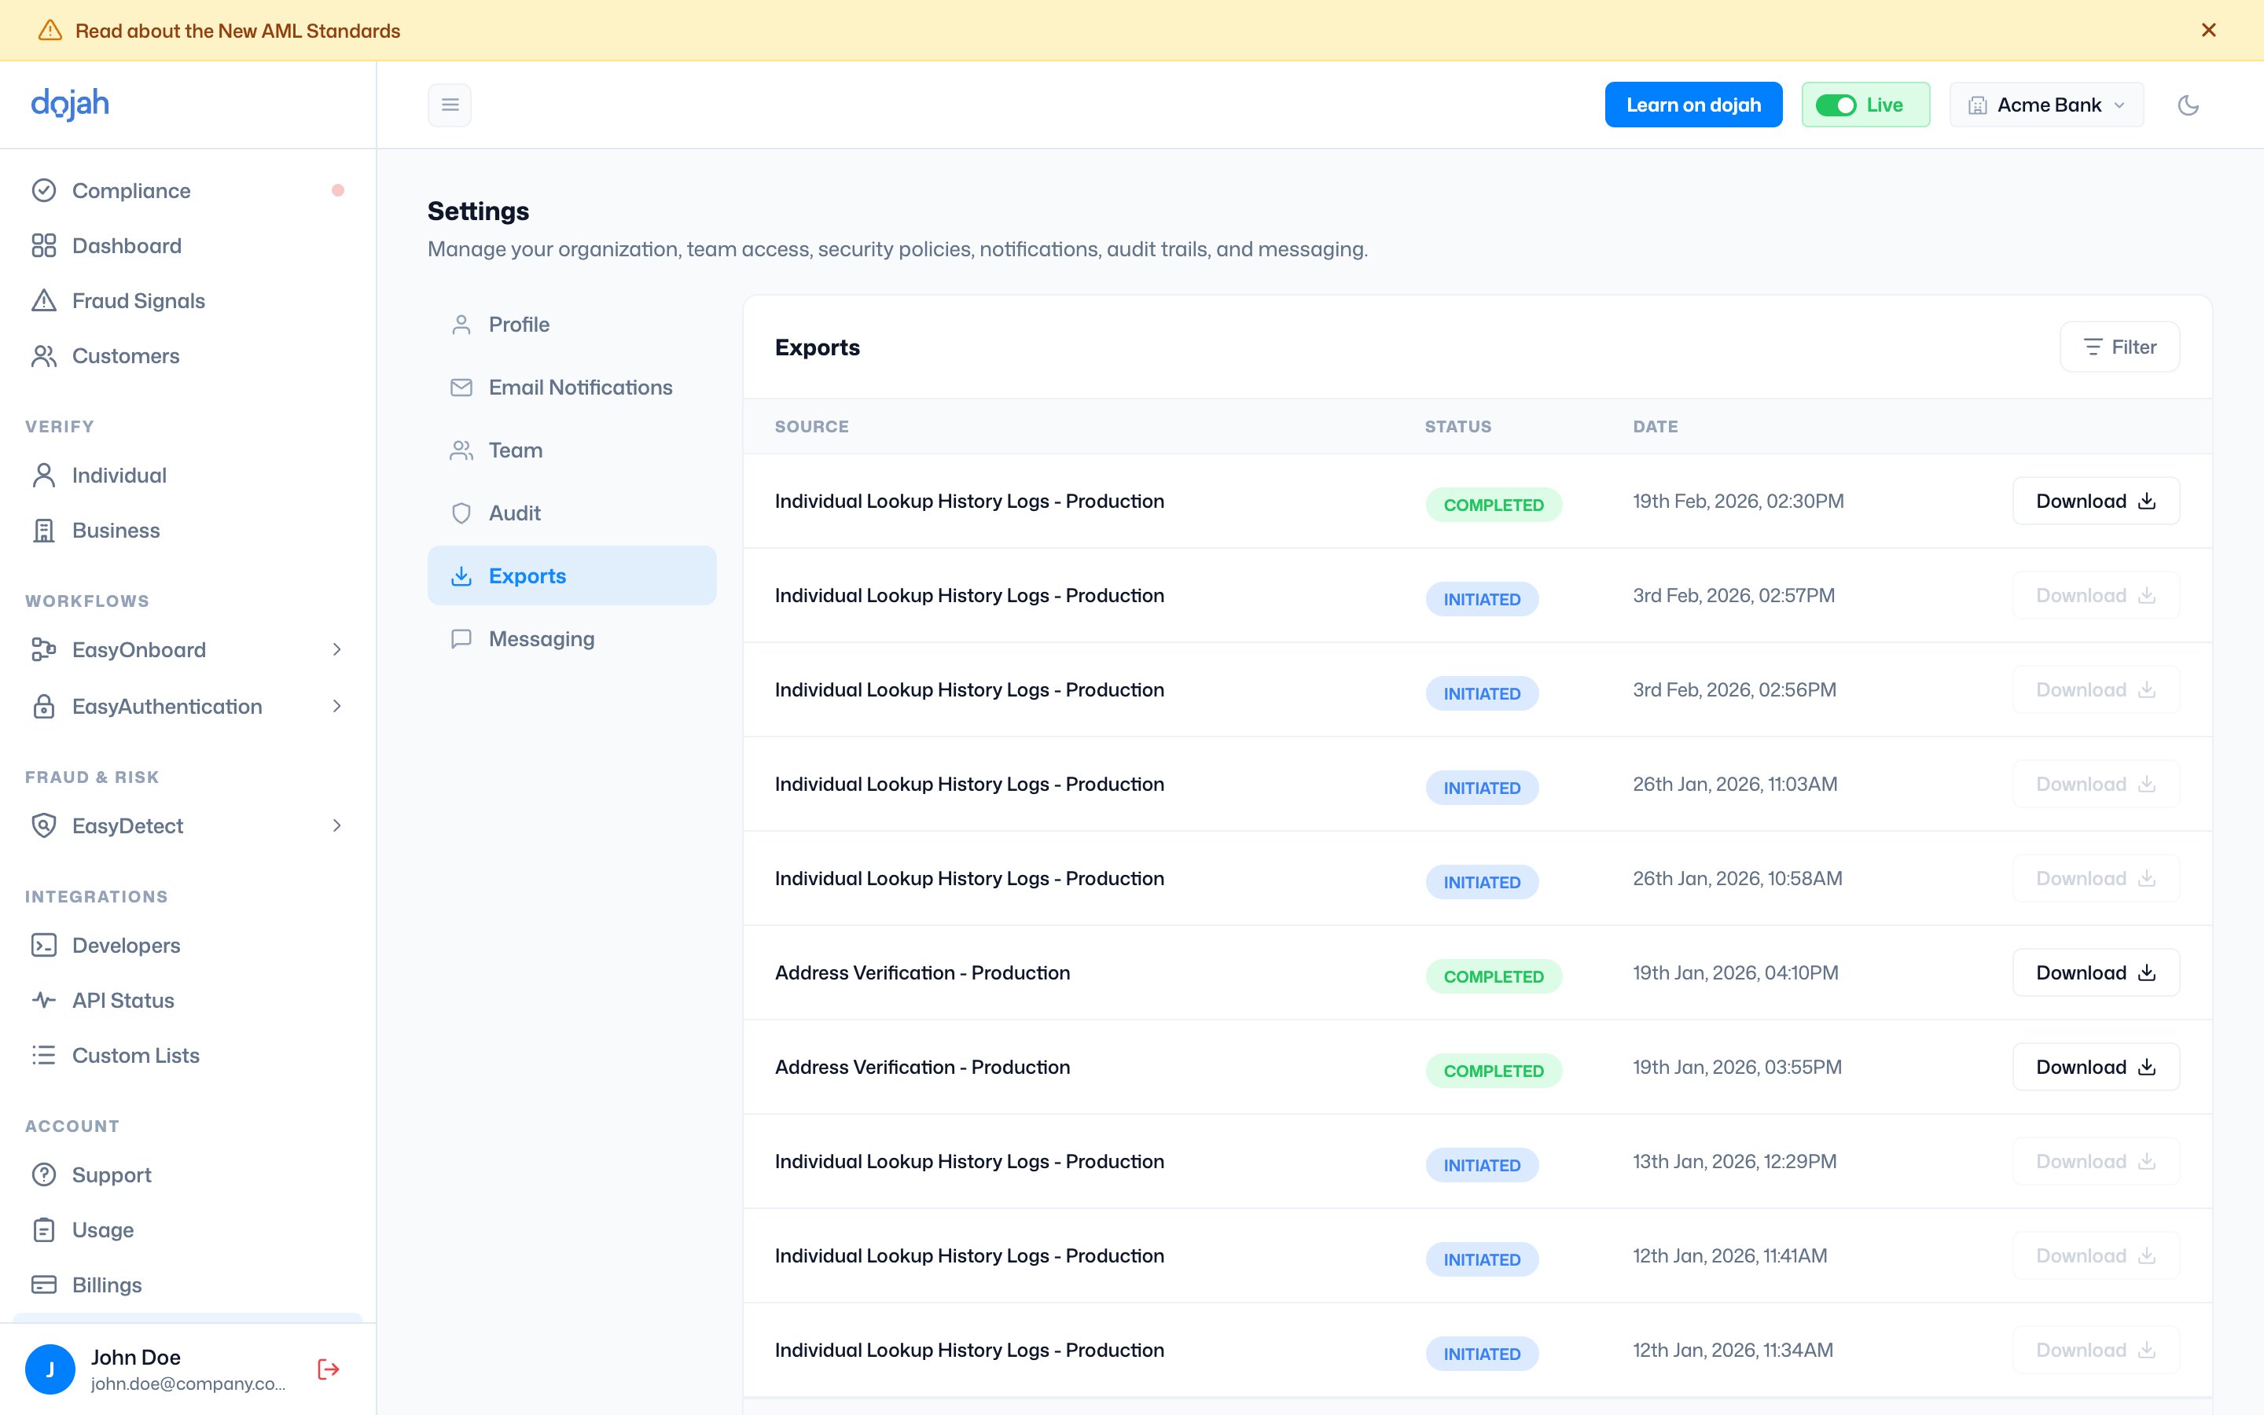
Task: Click the Learn on dojah button
Action: 1693,105
